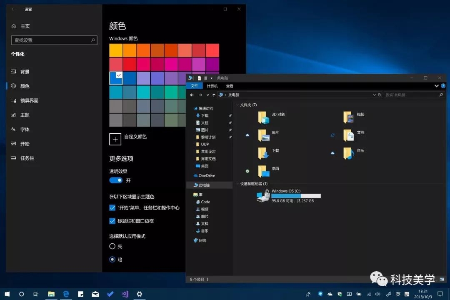Open the Action Center notification icon
The height and width of the screenshot is (300, 450).
pyautogui.click(x=440, y=294)
